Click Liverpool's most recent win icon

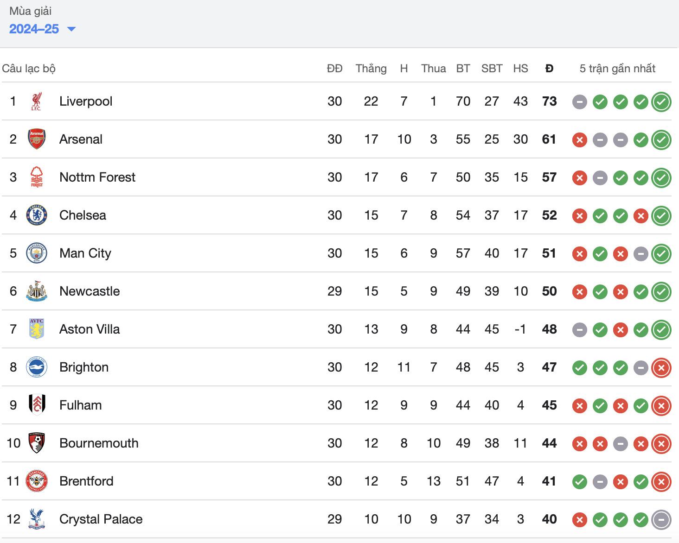[x=661, y=101]
